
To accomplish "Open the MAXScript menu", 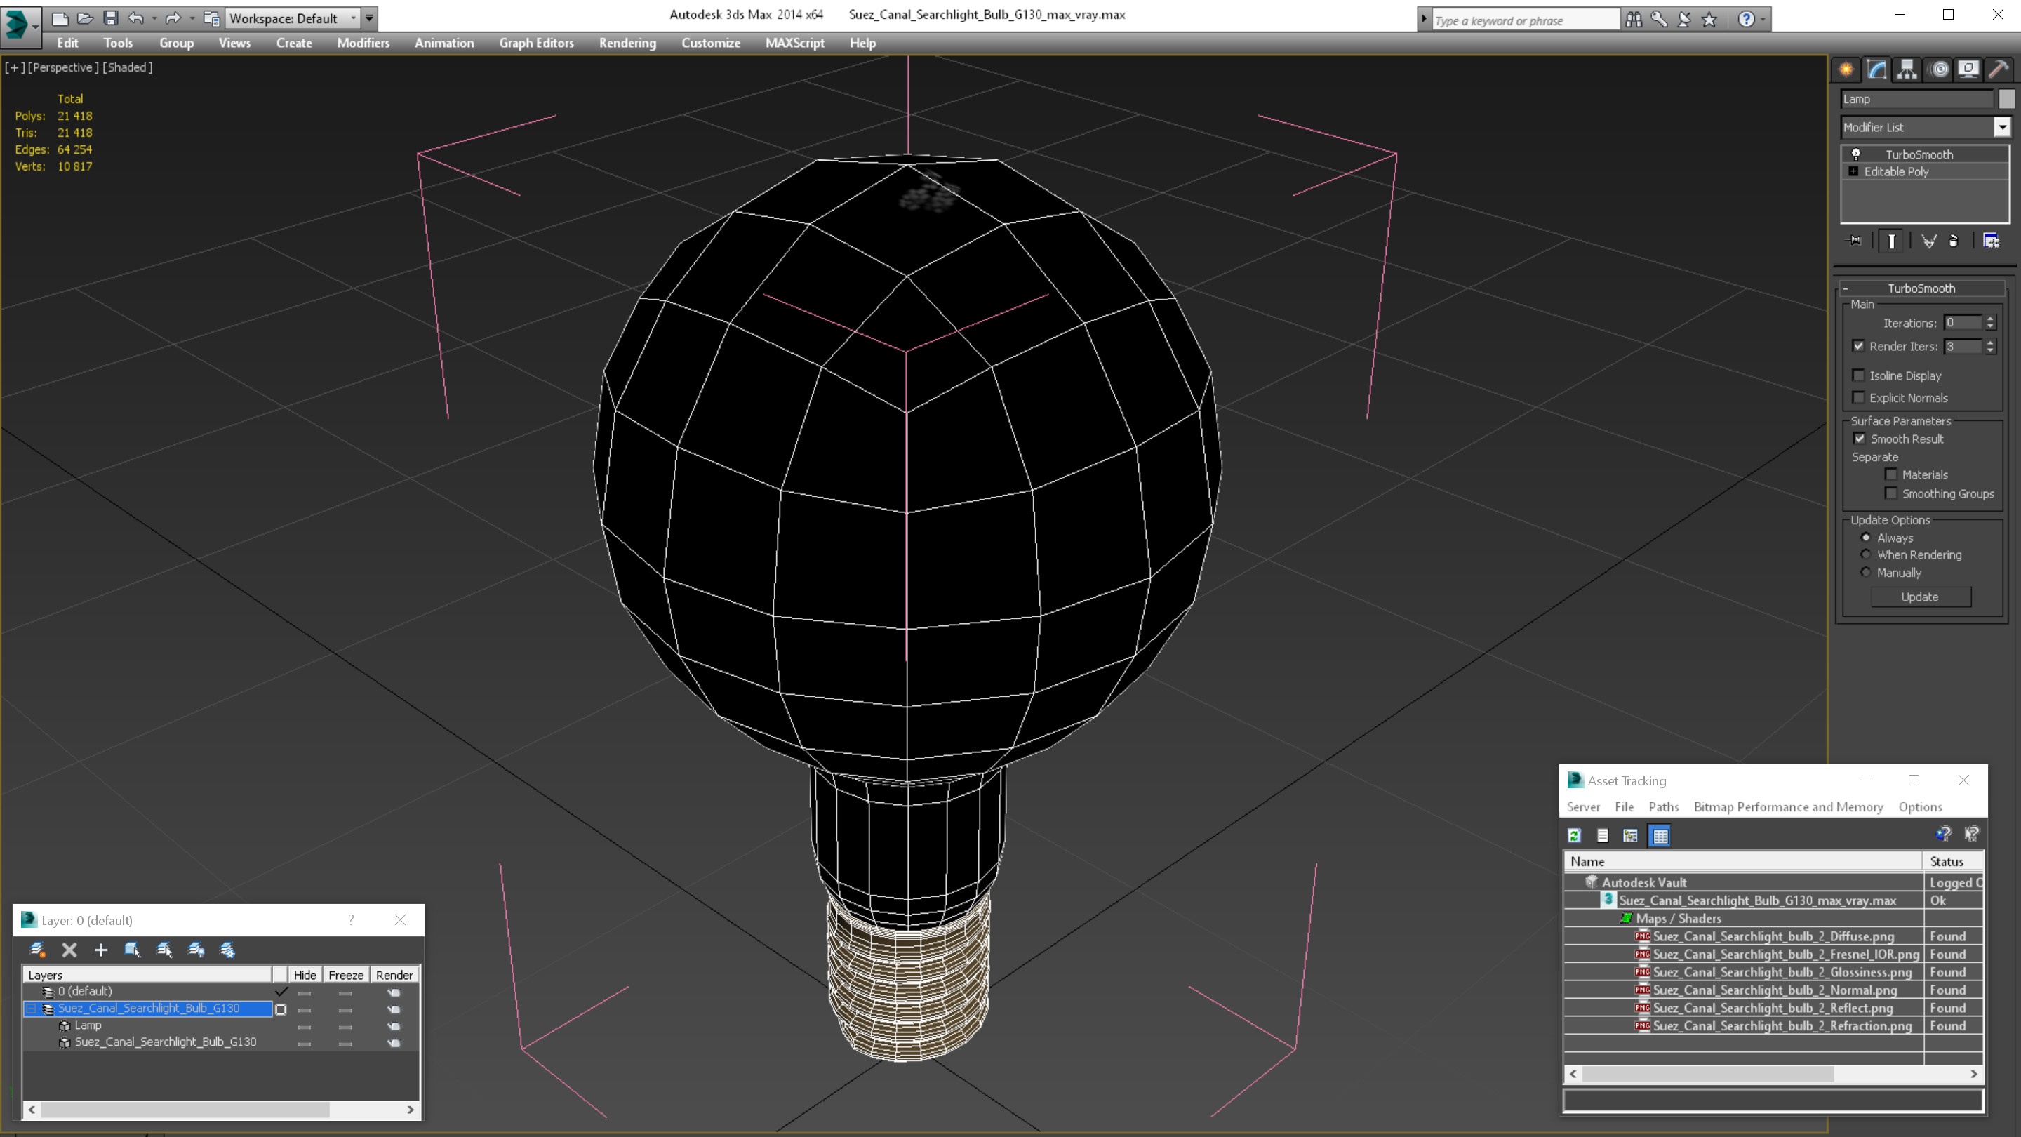I will (795, 43).
